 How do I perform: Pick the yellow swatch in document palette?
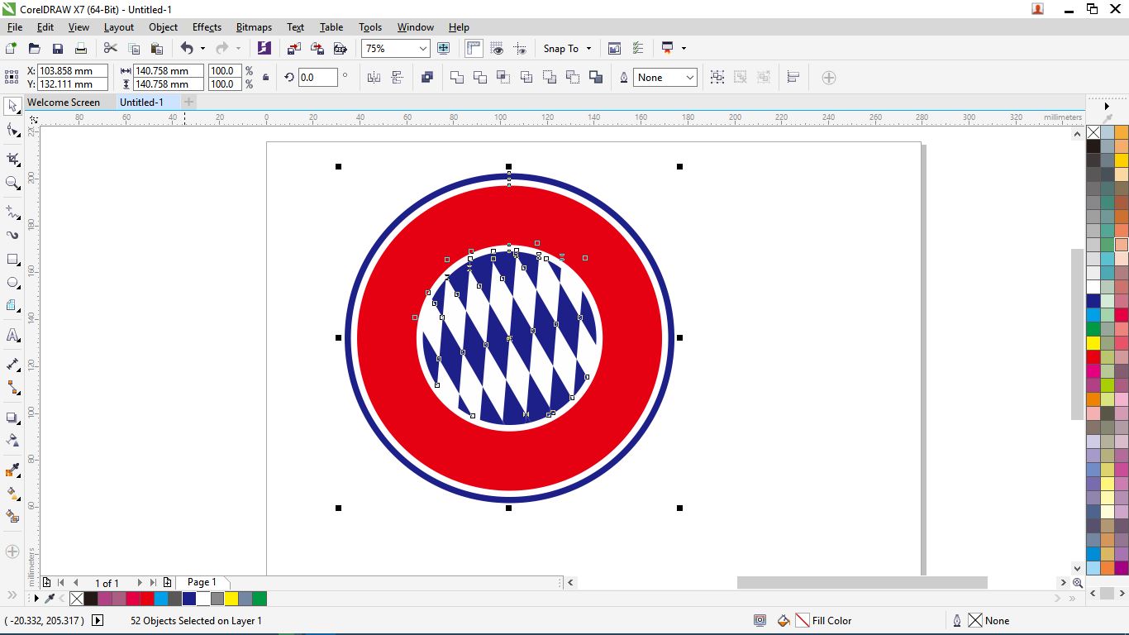[231, 599]
